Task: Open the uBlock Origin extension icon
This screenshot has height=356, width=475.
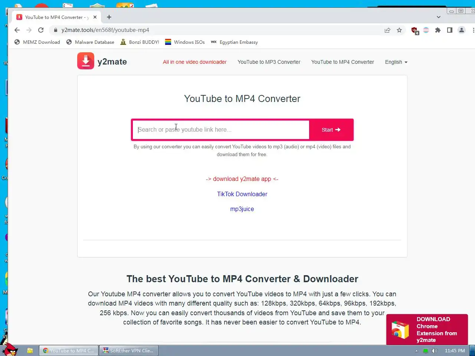Action: coord(415,30)
